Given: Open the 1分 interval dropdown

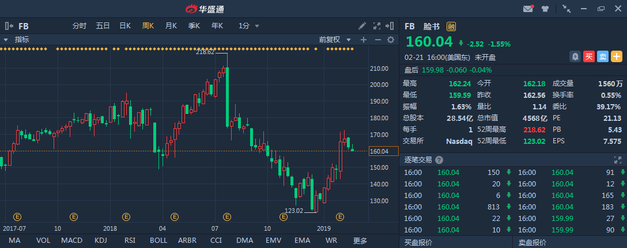Looking at the screenshot, I should (x=249, y=26).
